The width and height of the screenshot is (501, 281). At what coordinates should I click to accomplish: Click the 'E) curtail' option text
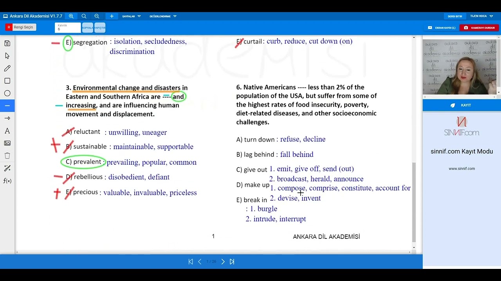pyautogui.click(x=249, y=41)
